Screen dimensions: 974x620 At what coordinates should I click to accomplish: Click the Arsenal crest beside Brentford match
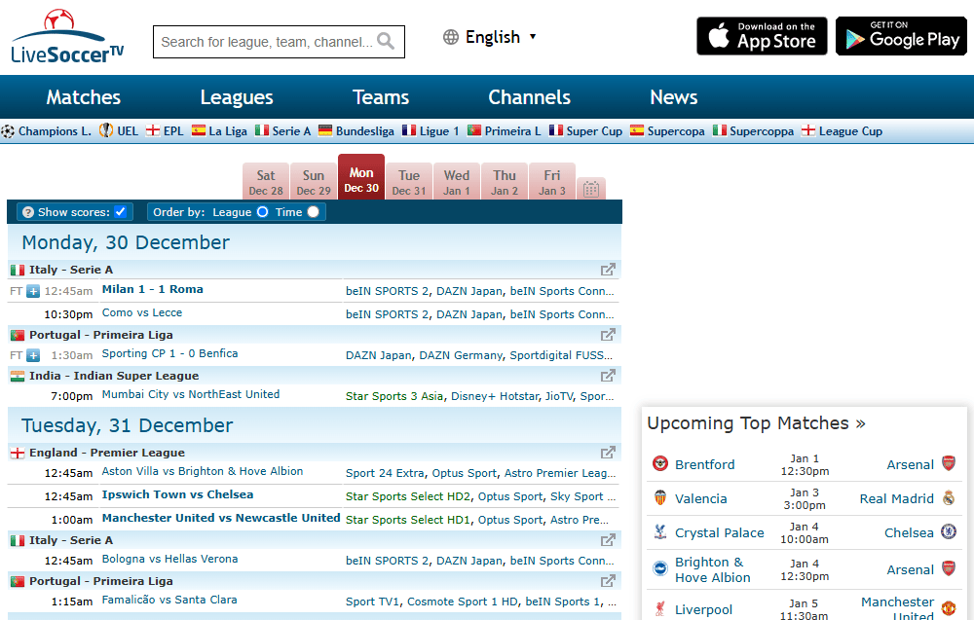tap(948, 464)
